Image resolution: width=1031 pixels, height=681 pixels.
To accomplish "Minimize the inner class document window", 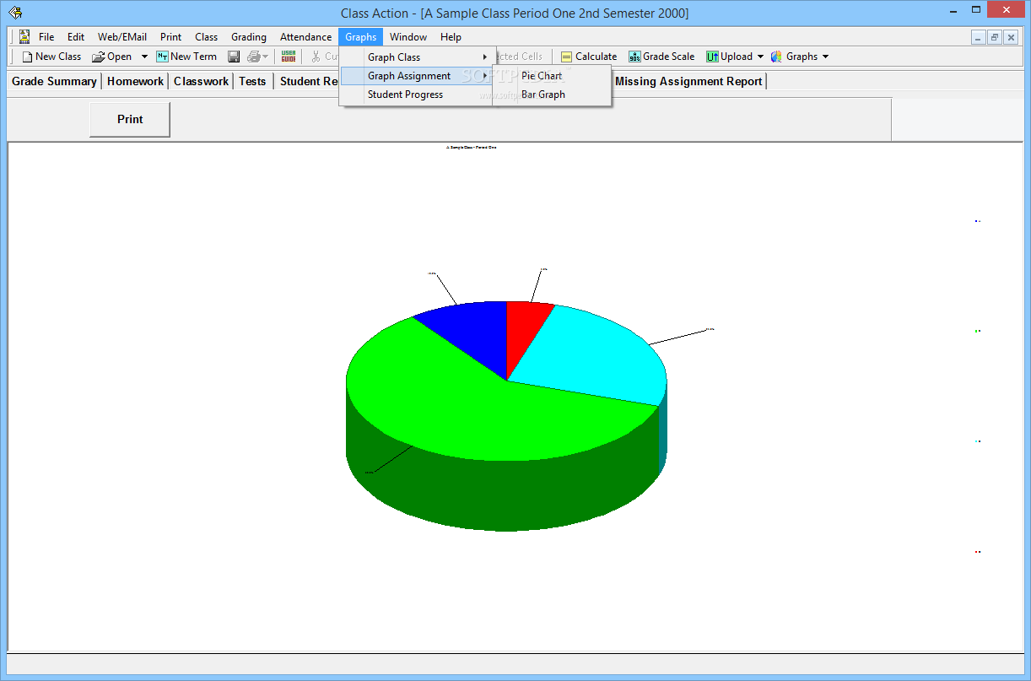I will pos(979,37).
